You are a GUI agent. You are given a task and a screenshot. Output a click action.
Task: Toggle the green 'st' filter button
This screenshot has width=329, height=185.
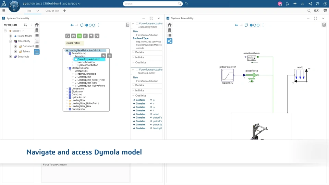coord(79,36)
